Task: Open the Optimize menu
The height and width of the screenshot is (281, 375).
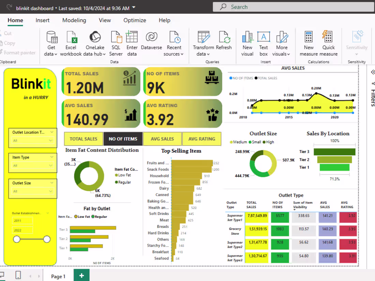Action: (x=135, y=20)
